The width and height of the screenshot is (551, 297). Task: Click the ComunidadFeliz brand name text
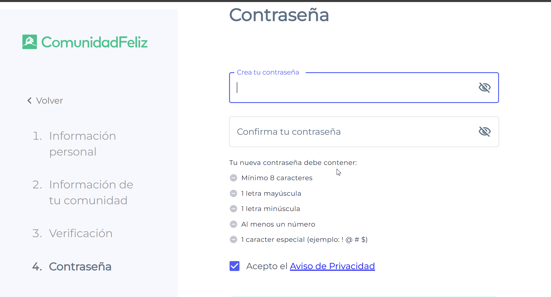pos(94,42)
